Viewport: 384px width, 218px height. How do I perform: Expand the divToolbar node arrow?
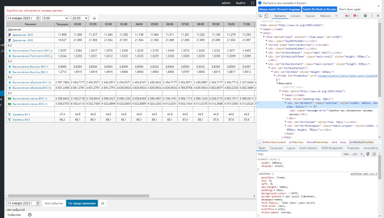tap(286, 122)
